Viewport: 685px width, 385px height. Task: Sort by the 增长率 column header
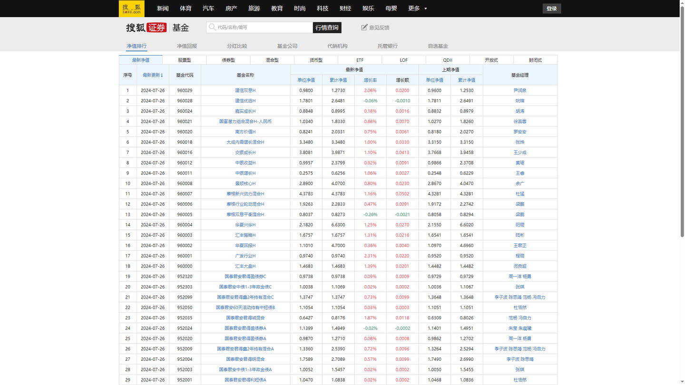(371, 80)
